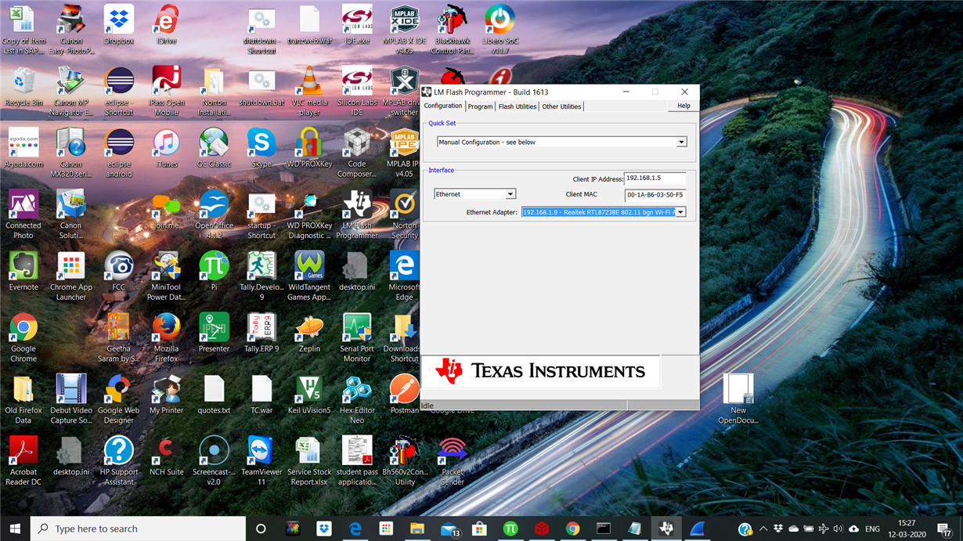Switch to the Flash Utilities tab
963x541 pixels.
pos(518,106)
